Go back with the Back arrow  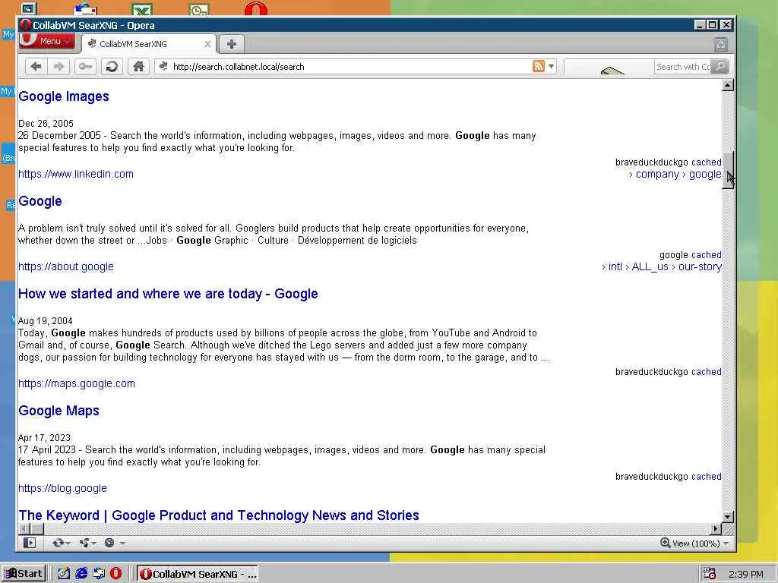pos(36,67)
